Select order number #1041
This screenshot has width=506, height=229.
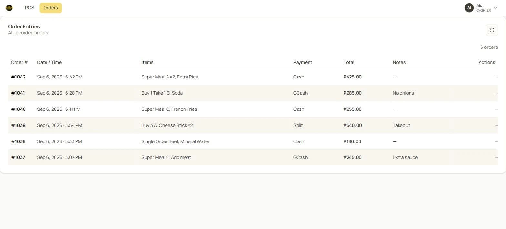(x=18, y=93)
